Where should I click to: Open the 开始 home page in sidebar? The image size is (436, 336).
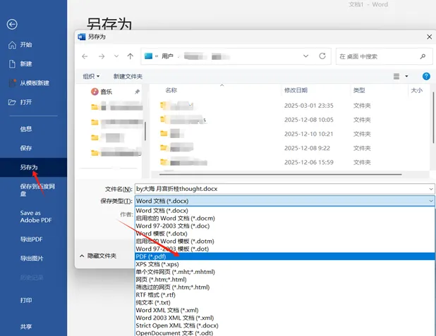(x=26, y=44)
